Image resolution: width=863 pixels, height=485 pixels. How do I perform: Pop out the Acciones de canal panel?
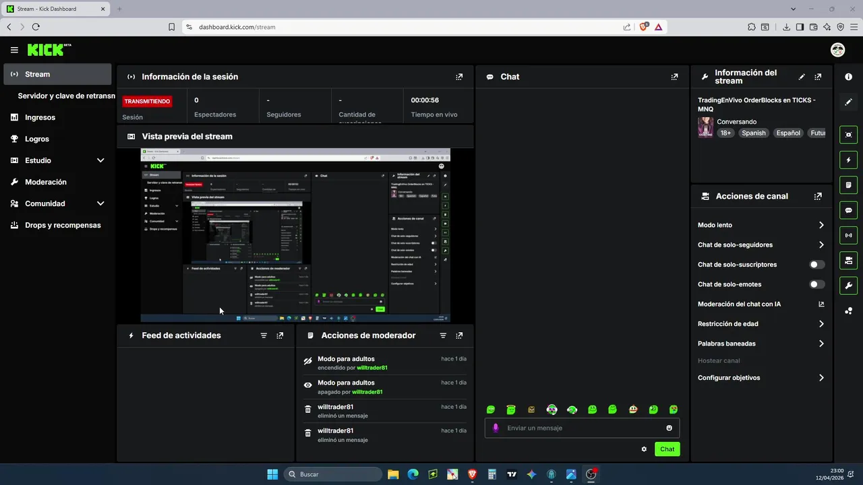(x=818, y=196)
